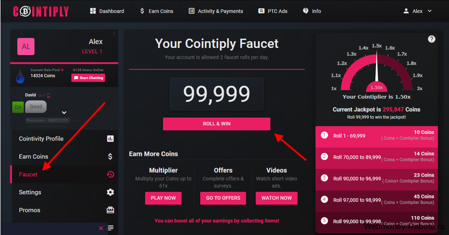Click the Earn Coins dollar icon in sidebar
This screenshot has width=449, height=235.
tap(111, 156)
